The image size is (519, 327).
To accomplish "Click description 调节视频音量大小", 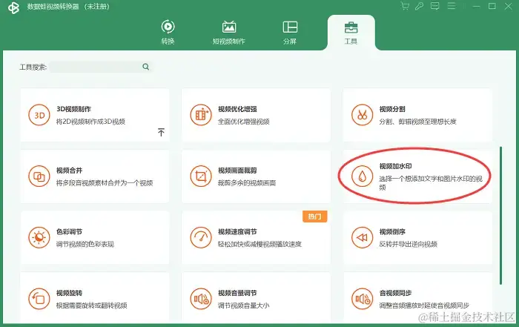I will (x=243, y=305).
